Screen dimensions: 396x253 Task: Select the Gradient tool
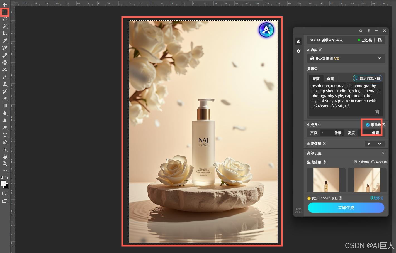pos(5,106)
